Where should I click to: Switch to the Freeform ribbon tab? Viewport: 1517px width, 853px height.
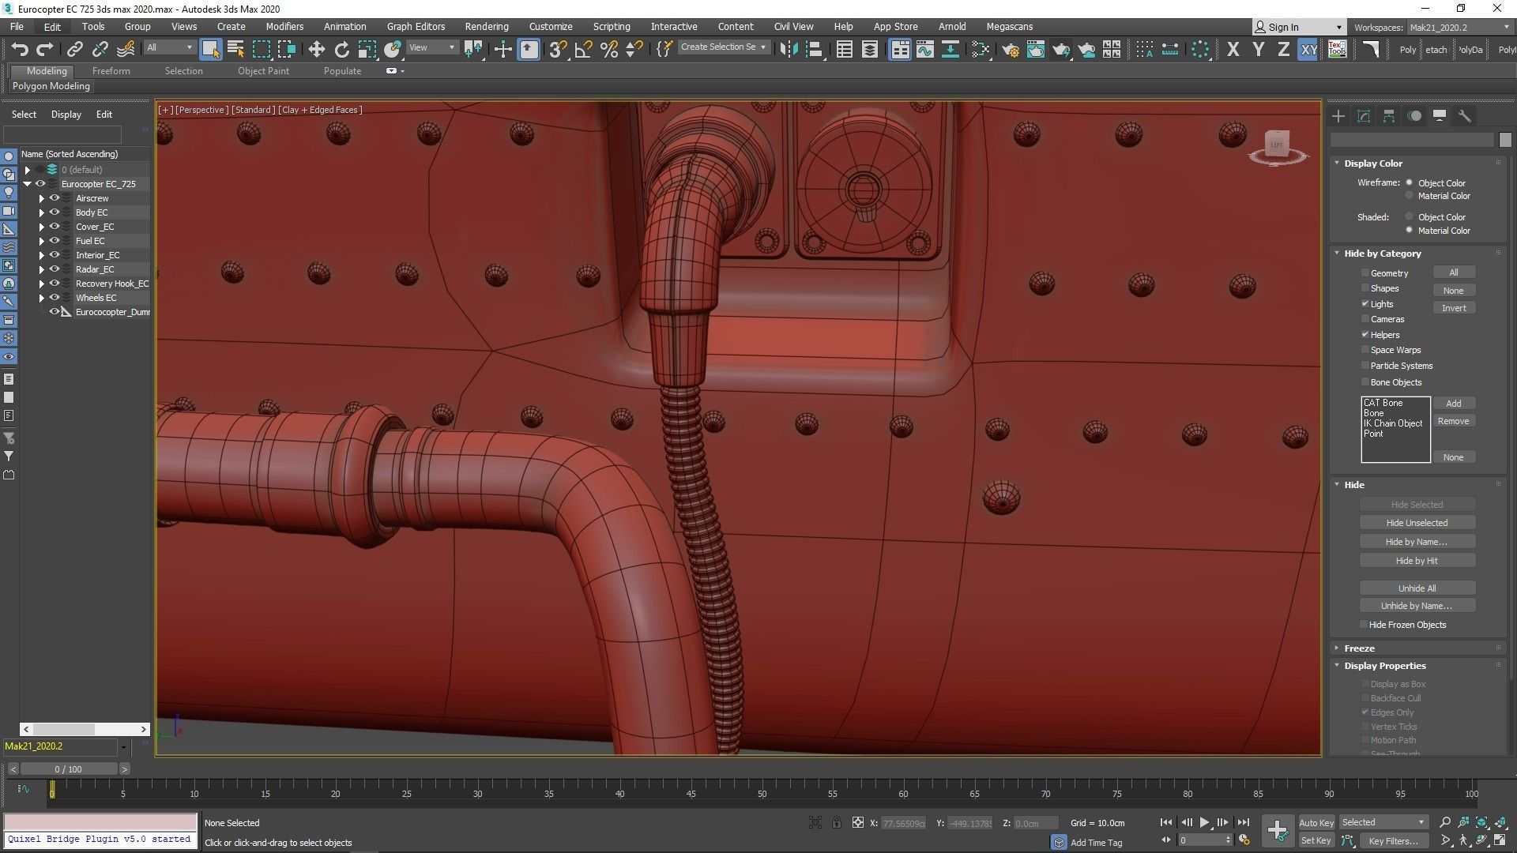[x=111, y=71]
